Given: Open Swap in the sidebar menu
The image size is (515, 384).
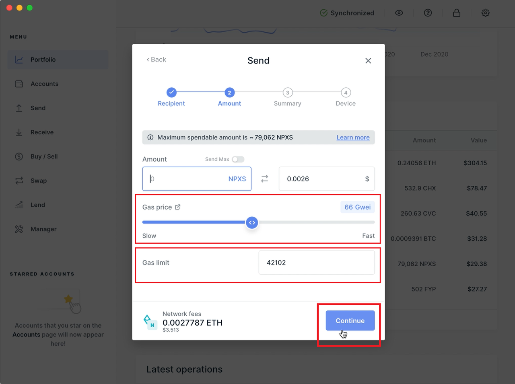Looking at the screenshot, I should 58,181.
